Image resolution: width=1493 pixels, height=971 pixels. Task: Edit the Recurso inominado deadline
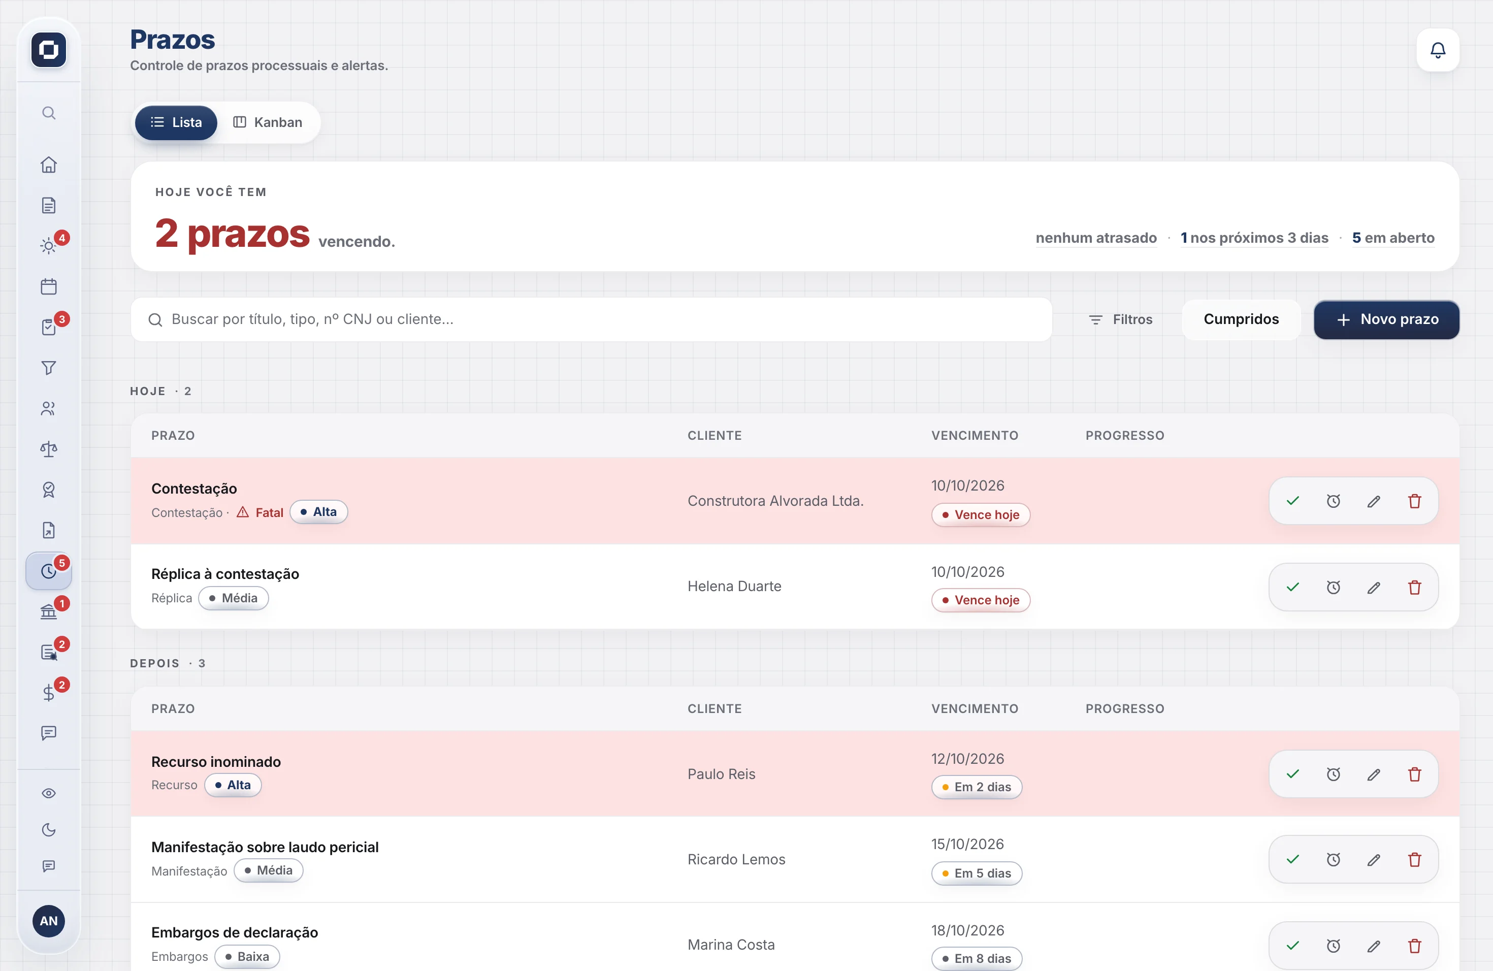coord(1374,774)
